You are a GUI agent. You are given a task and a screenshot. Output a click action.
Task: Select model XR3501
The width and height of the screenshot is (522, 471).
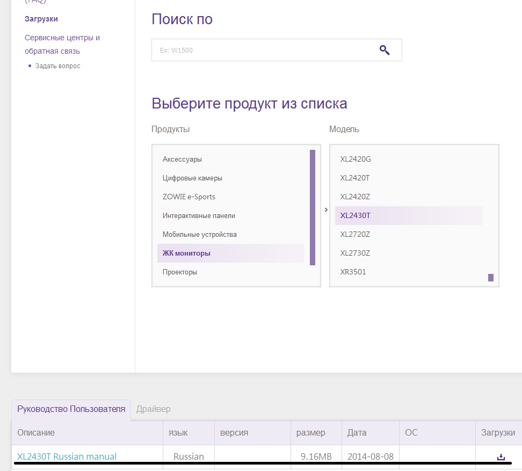409,272
